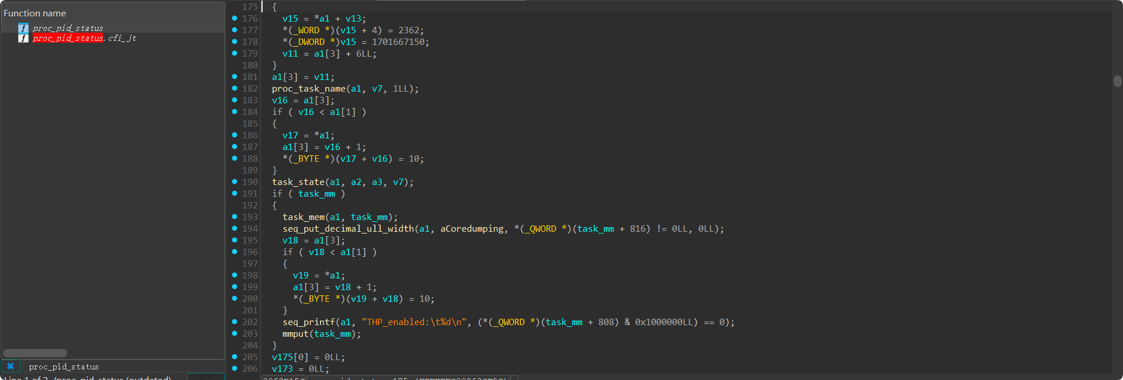Toggle breakpoint dot on line 190
Screen dimensions: 1123x380
(235, 182)
